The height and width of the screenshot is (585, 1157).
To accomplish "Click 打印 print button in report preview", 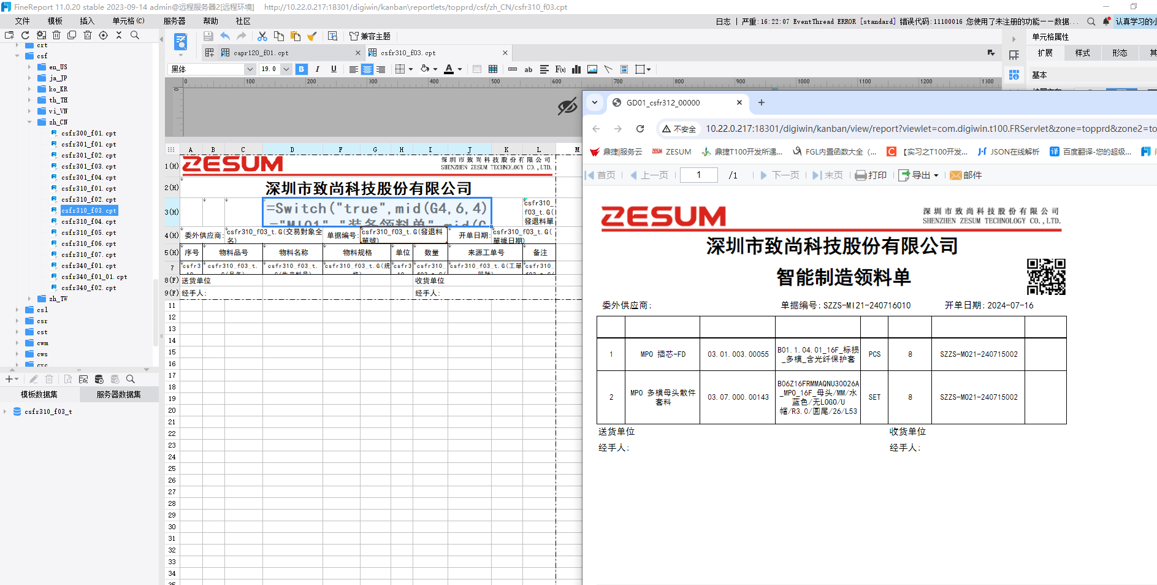I will [x=871, y=175].
